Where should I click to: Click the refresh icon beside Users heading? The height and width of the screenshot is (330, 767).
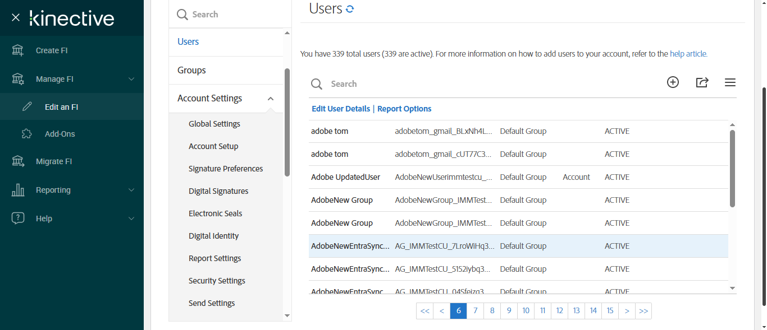coord(350,9)
